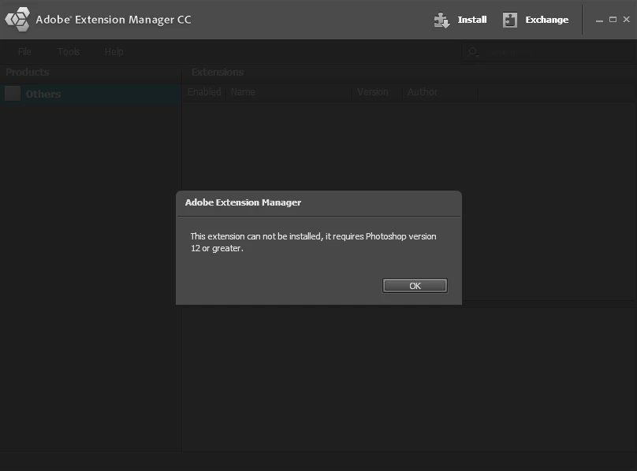637x471 pixels.
Task: Click the search magnifier icon
Action: [x=472, y=53]
